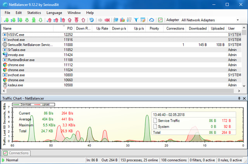Screen dimensions: 248x164
Task: Open the Statistics menu
Action: [x=34, y=12]
